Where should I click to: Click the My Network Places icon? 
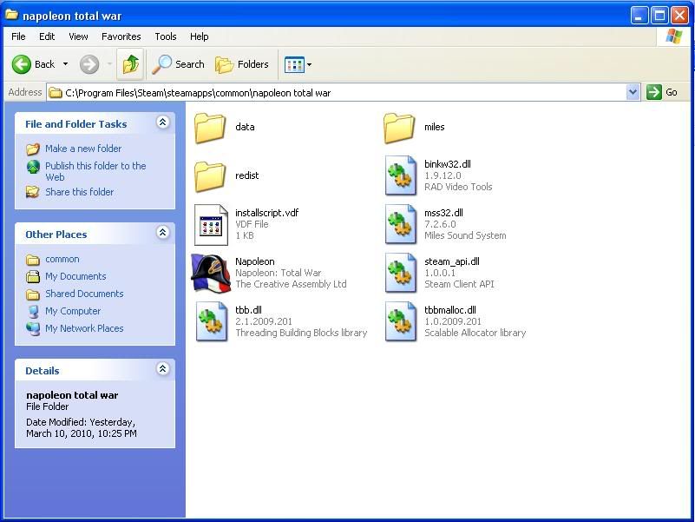33,329
